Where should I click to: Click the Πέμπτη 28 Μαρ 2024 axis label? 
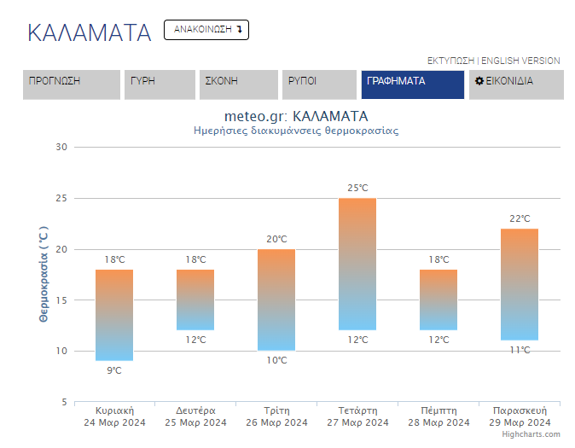point(439,416)
